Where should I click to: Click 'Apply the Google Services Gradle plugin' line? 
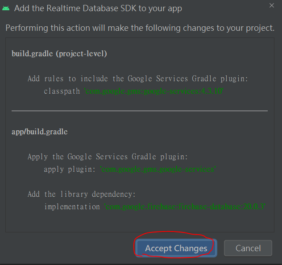(x=108, y=157)
